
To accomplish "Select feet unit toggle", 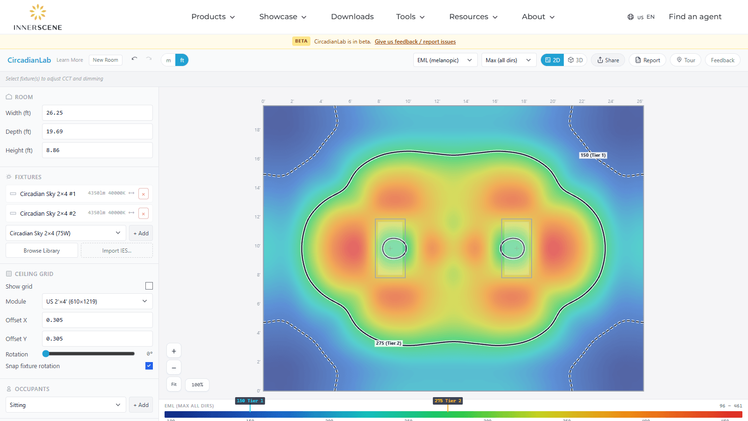I will (182, 60).
